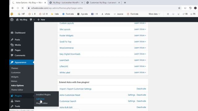The width and height of the screenshot is (198, 111).
Task: Open WordPress logo menu
Action: (x=12, y=20)
